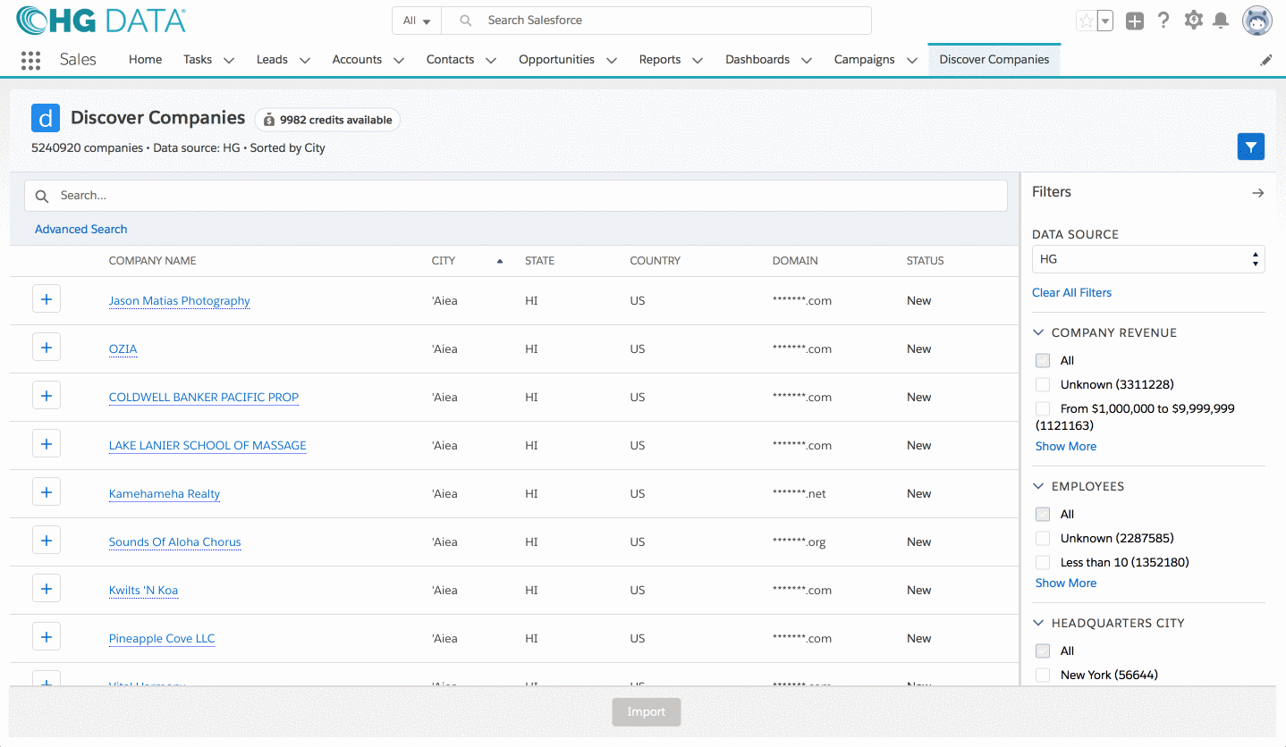Open the App Launcher grid icon

point(30,60)
